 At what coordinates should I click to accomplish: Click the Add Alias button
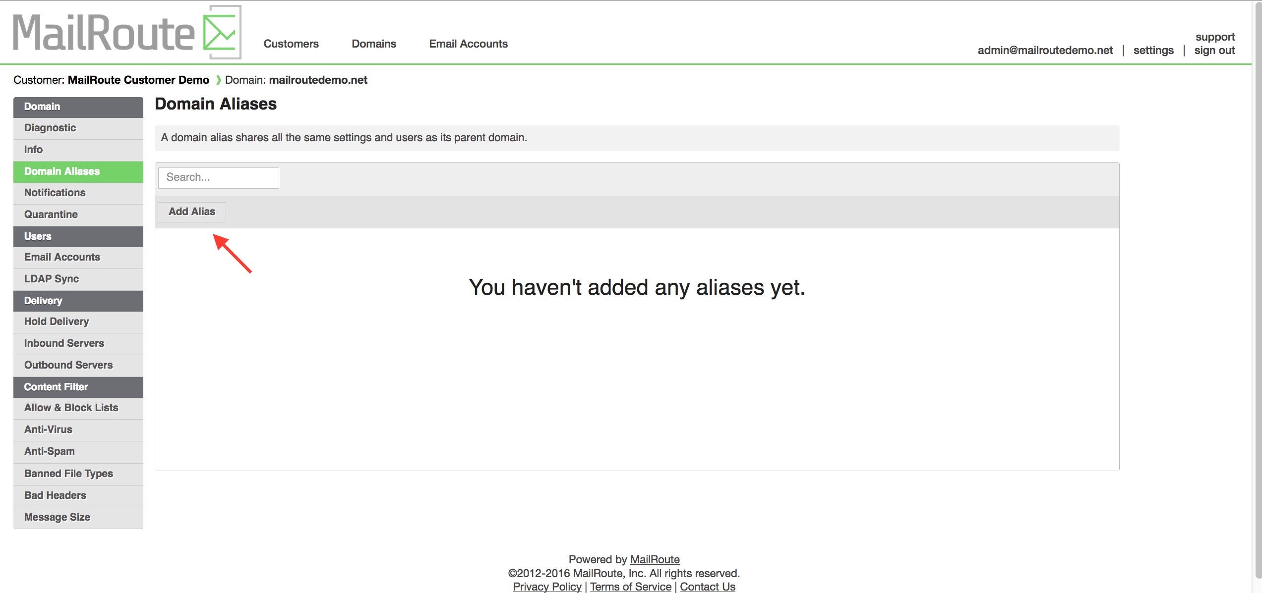click(x=192, y=212)
